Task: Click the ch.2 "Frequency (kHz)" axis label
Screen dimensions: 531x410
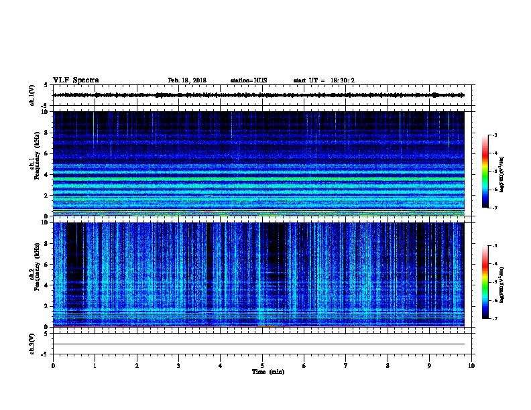Action: coord(37,267)
